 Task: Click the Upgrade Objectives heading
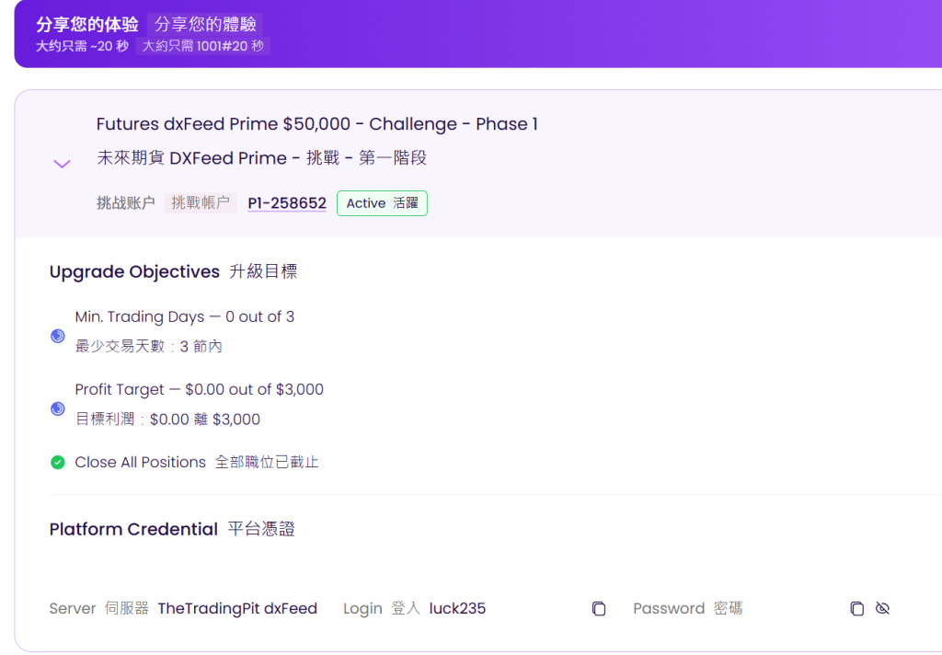(134, 271)
